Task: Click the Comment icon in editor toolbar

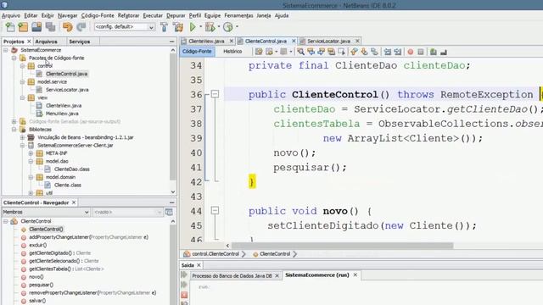Action: pos(434,52)
